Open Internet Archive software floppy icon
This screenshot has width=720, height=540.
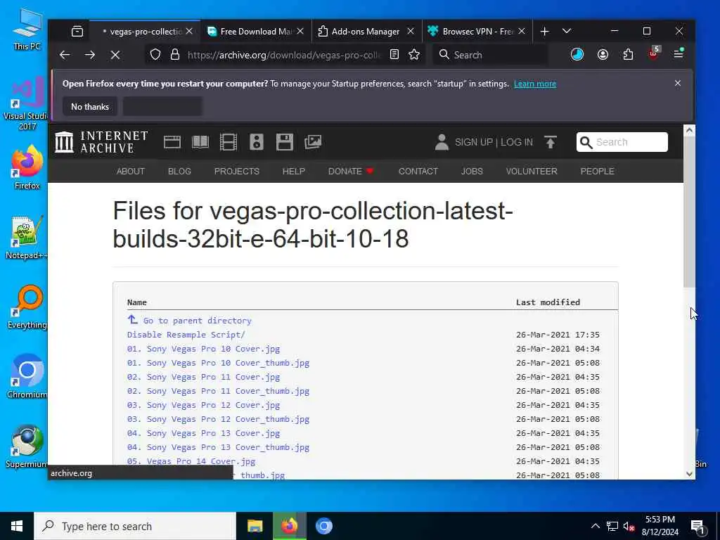[x=285, y=142]
